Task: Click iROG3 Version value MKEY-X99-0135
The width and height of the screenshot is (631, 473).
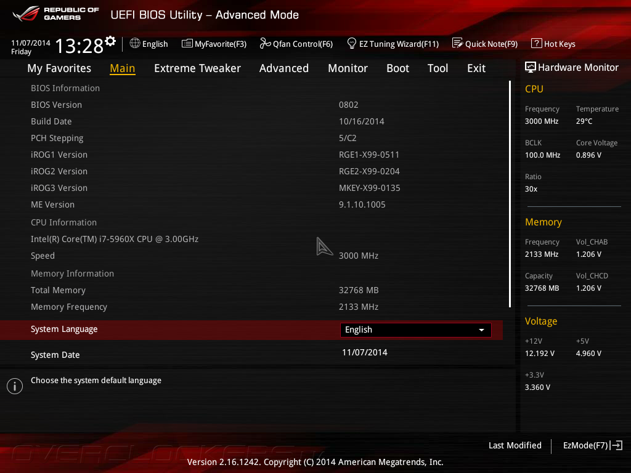Action: (x=370, y=188)
